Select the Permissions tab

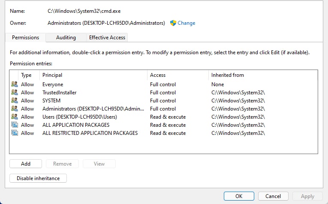26,38
